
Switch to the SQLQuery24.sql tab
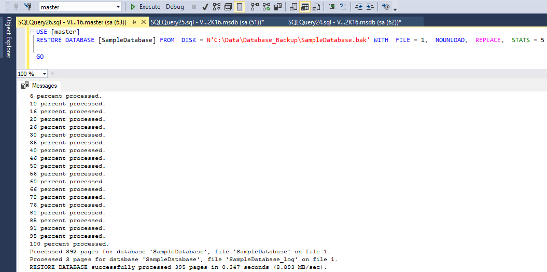(x=345, y=22)
